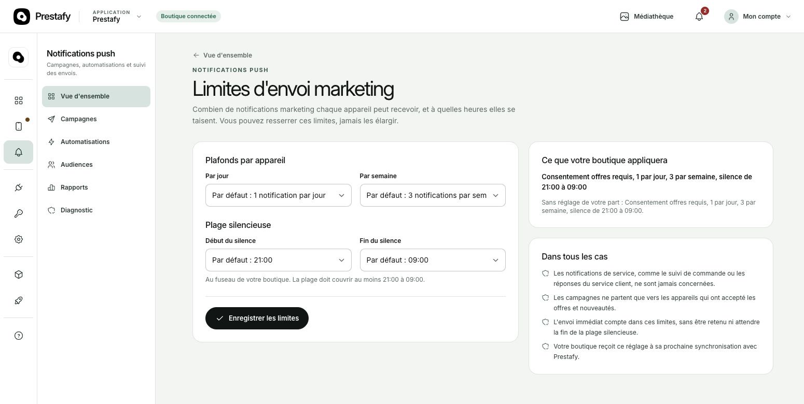Image resolution: width=804 pixels, height=404 pixels.
Task: Go to Campagnes in the sidebar
Action: 96,119
